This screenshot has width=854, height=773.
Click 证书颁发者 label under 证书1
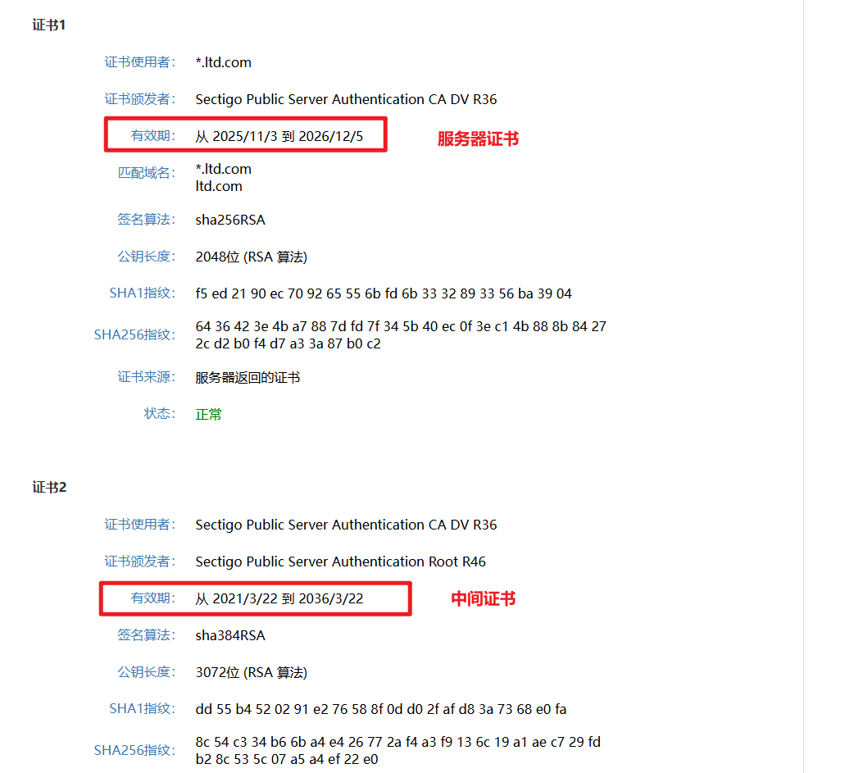click(x=140, y=99)
